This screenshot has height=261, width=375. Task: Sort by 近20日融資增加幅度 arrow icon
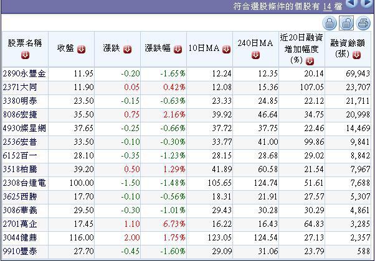tap(310, 61)
